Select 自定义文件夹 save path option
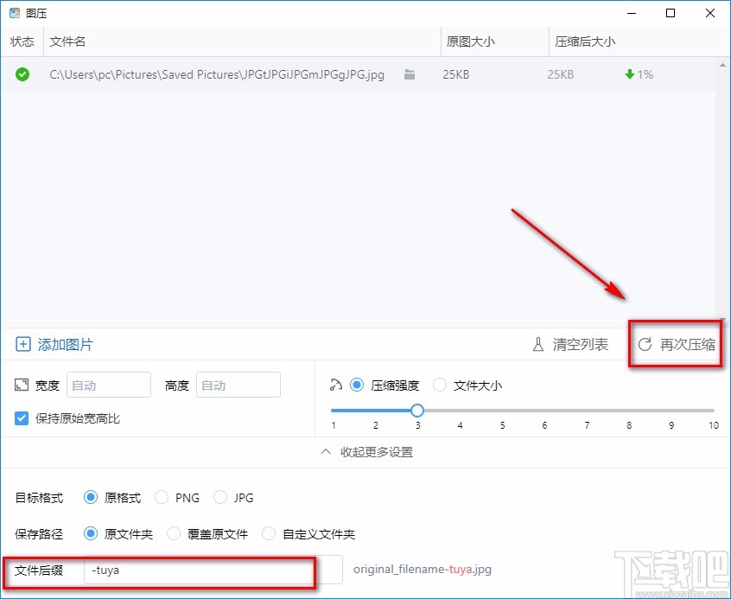 [269, 533]
